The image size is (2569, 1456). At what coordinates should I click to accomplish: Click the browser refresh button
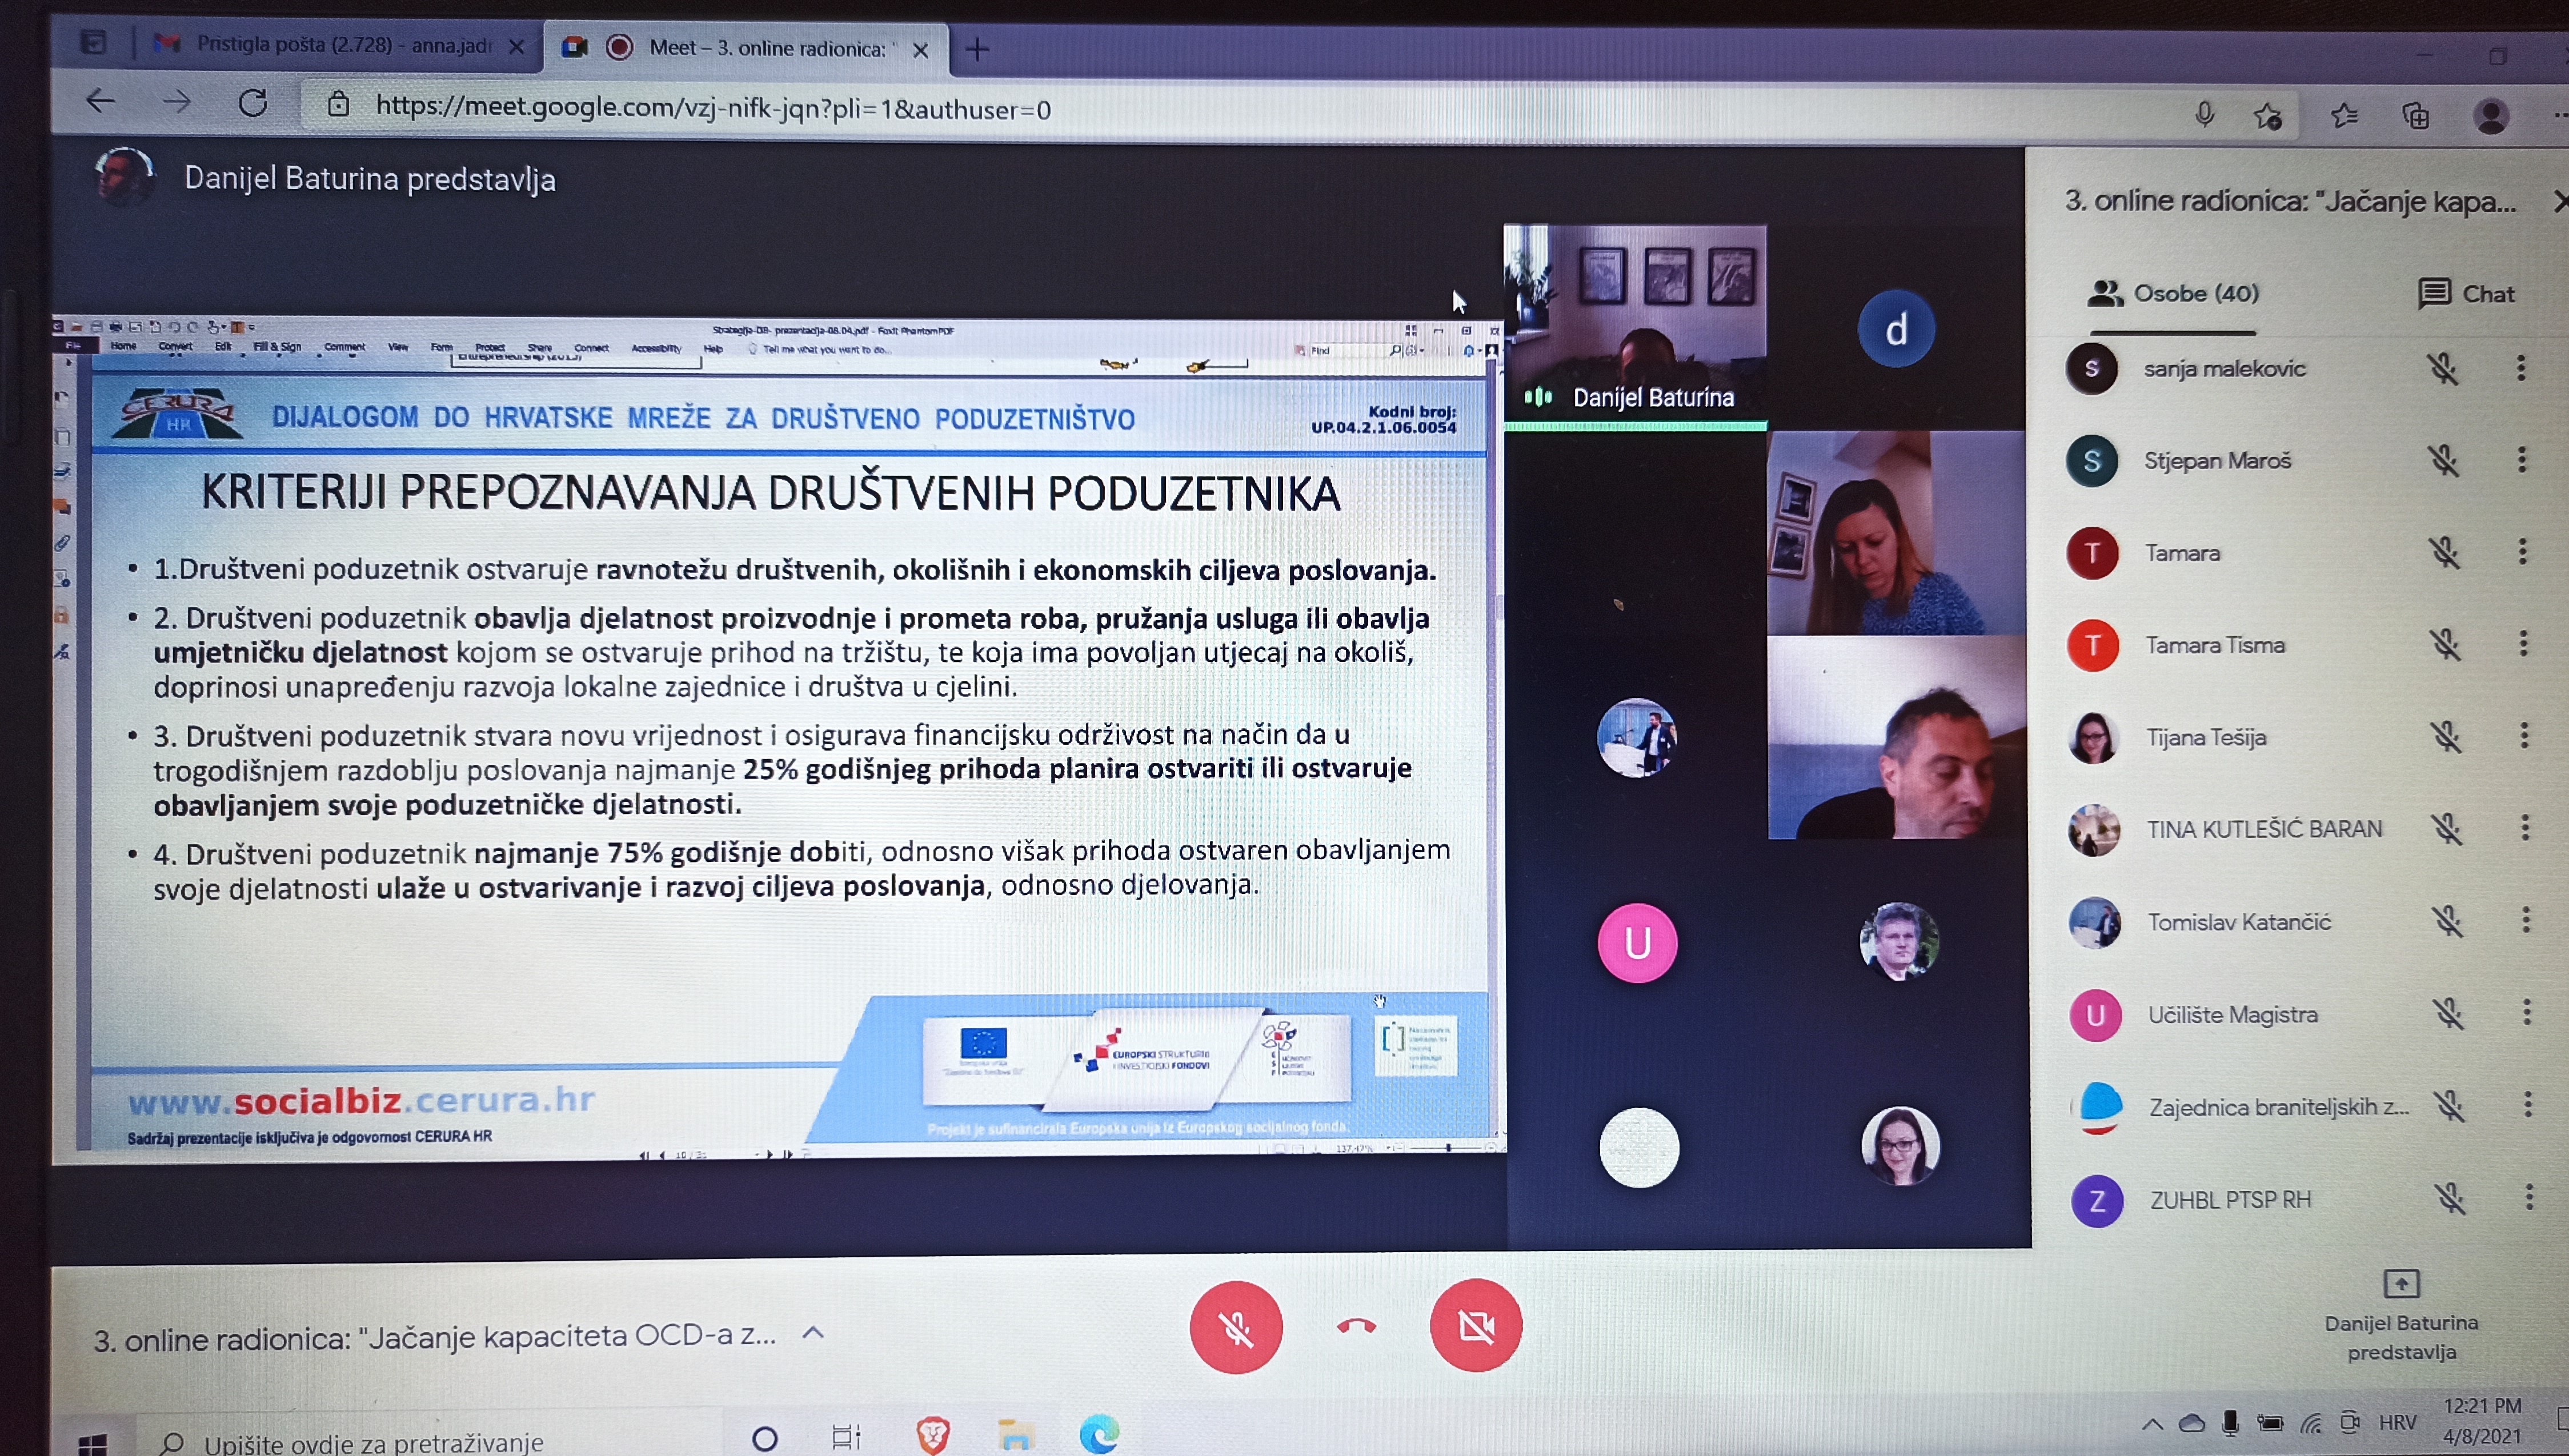tap(253, 103)
